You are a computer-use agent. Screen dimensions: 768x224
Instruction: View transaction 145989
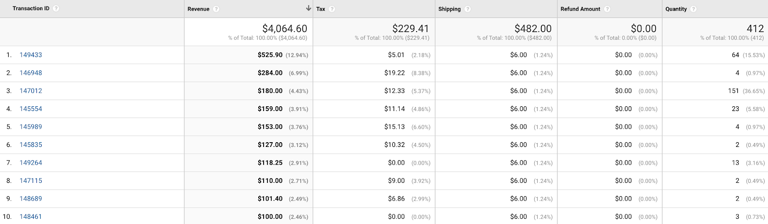coord(31,127)
